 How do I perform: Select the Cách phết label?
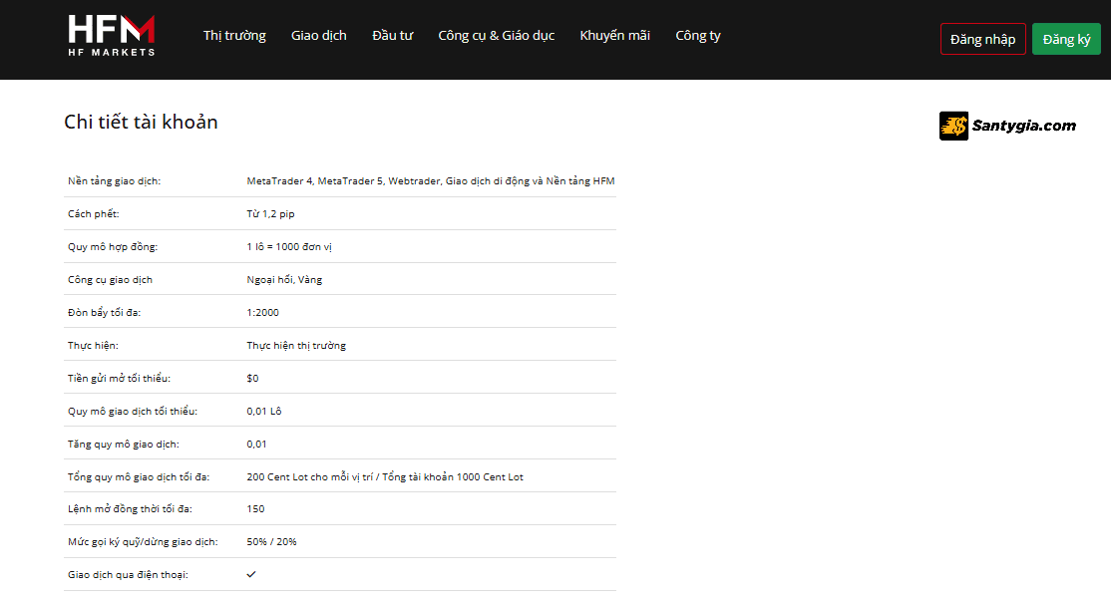point(94,214)
